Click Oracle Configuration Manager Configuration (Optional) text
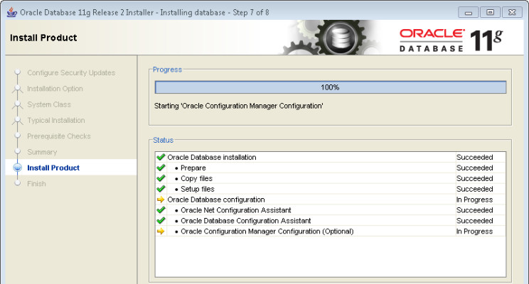This screenshot has height=284, width=529. 267,231
